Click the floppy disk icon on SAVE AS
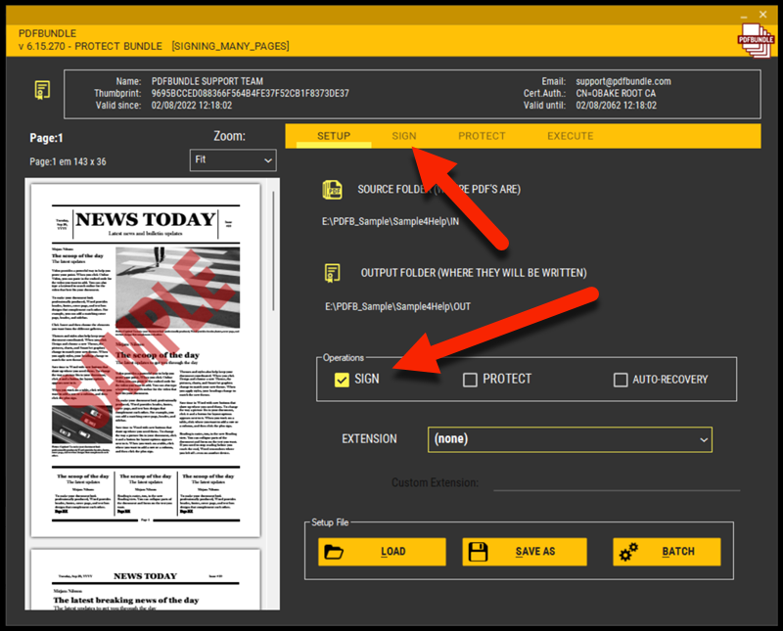Viewport: 783px width, 631px height. [x=478, y=552]
